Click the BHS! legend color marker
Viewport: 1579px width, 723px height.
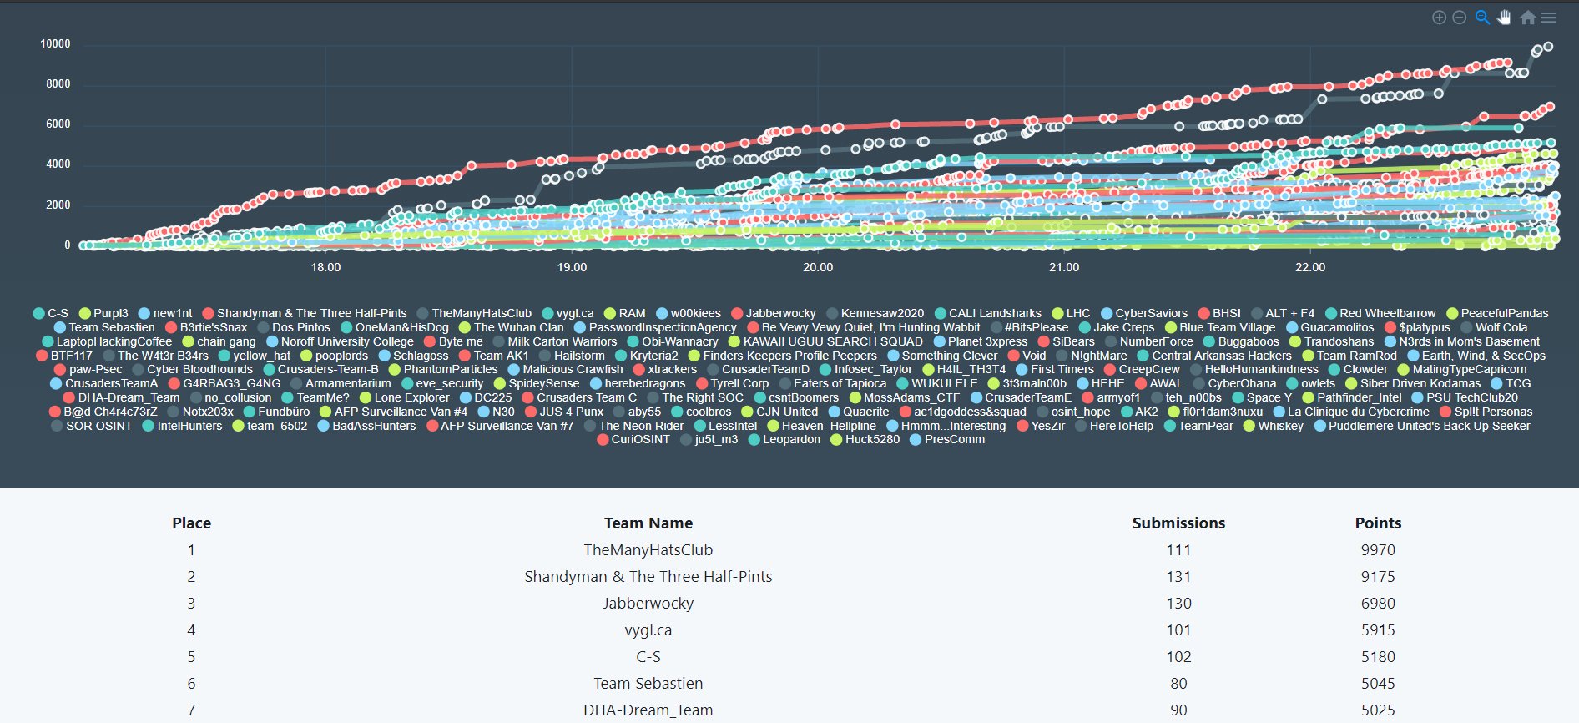coord(1203,313)
